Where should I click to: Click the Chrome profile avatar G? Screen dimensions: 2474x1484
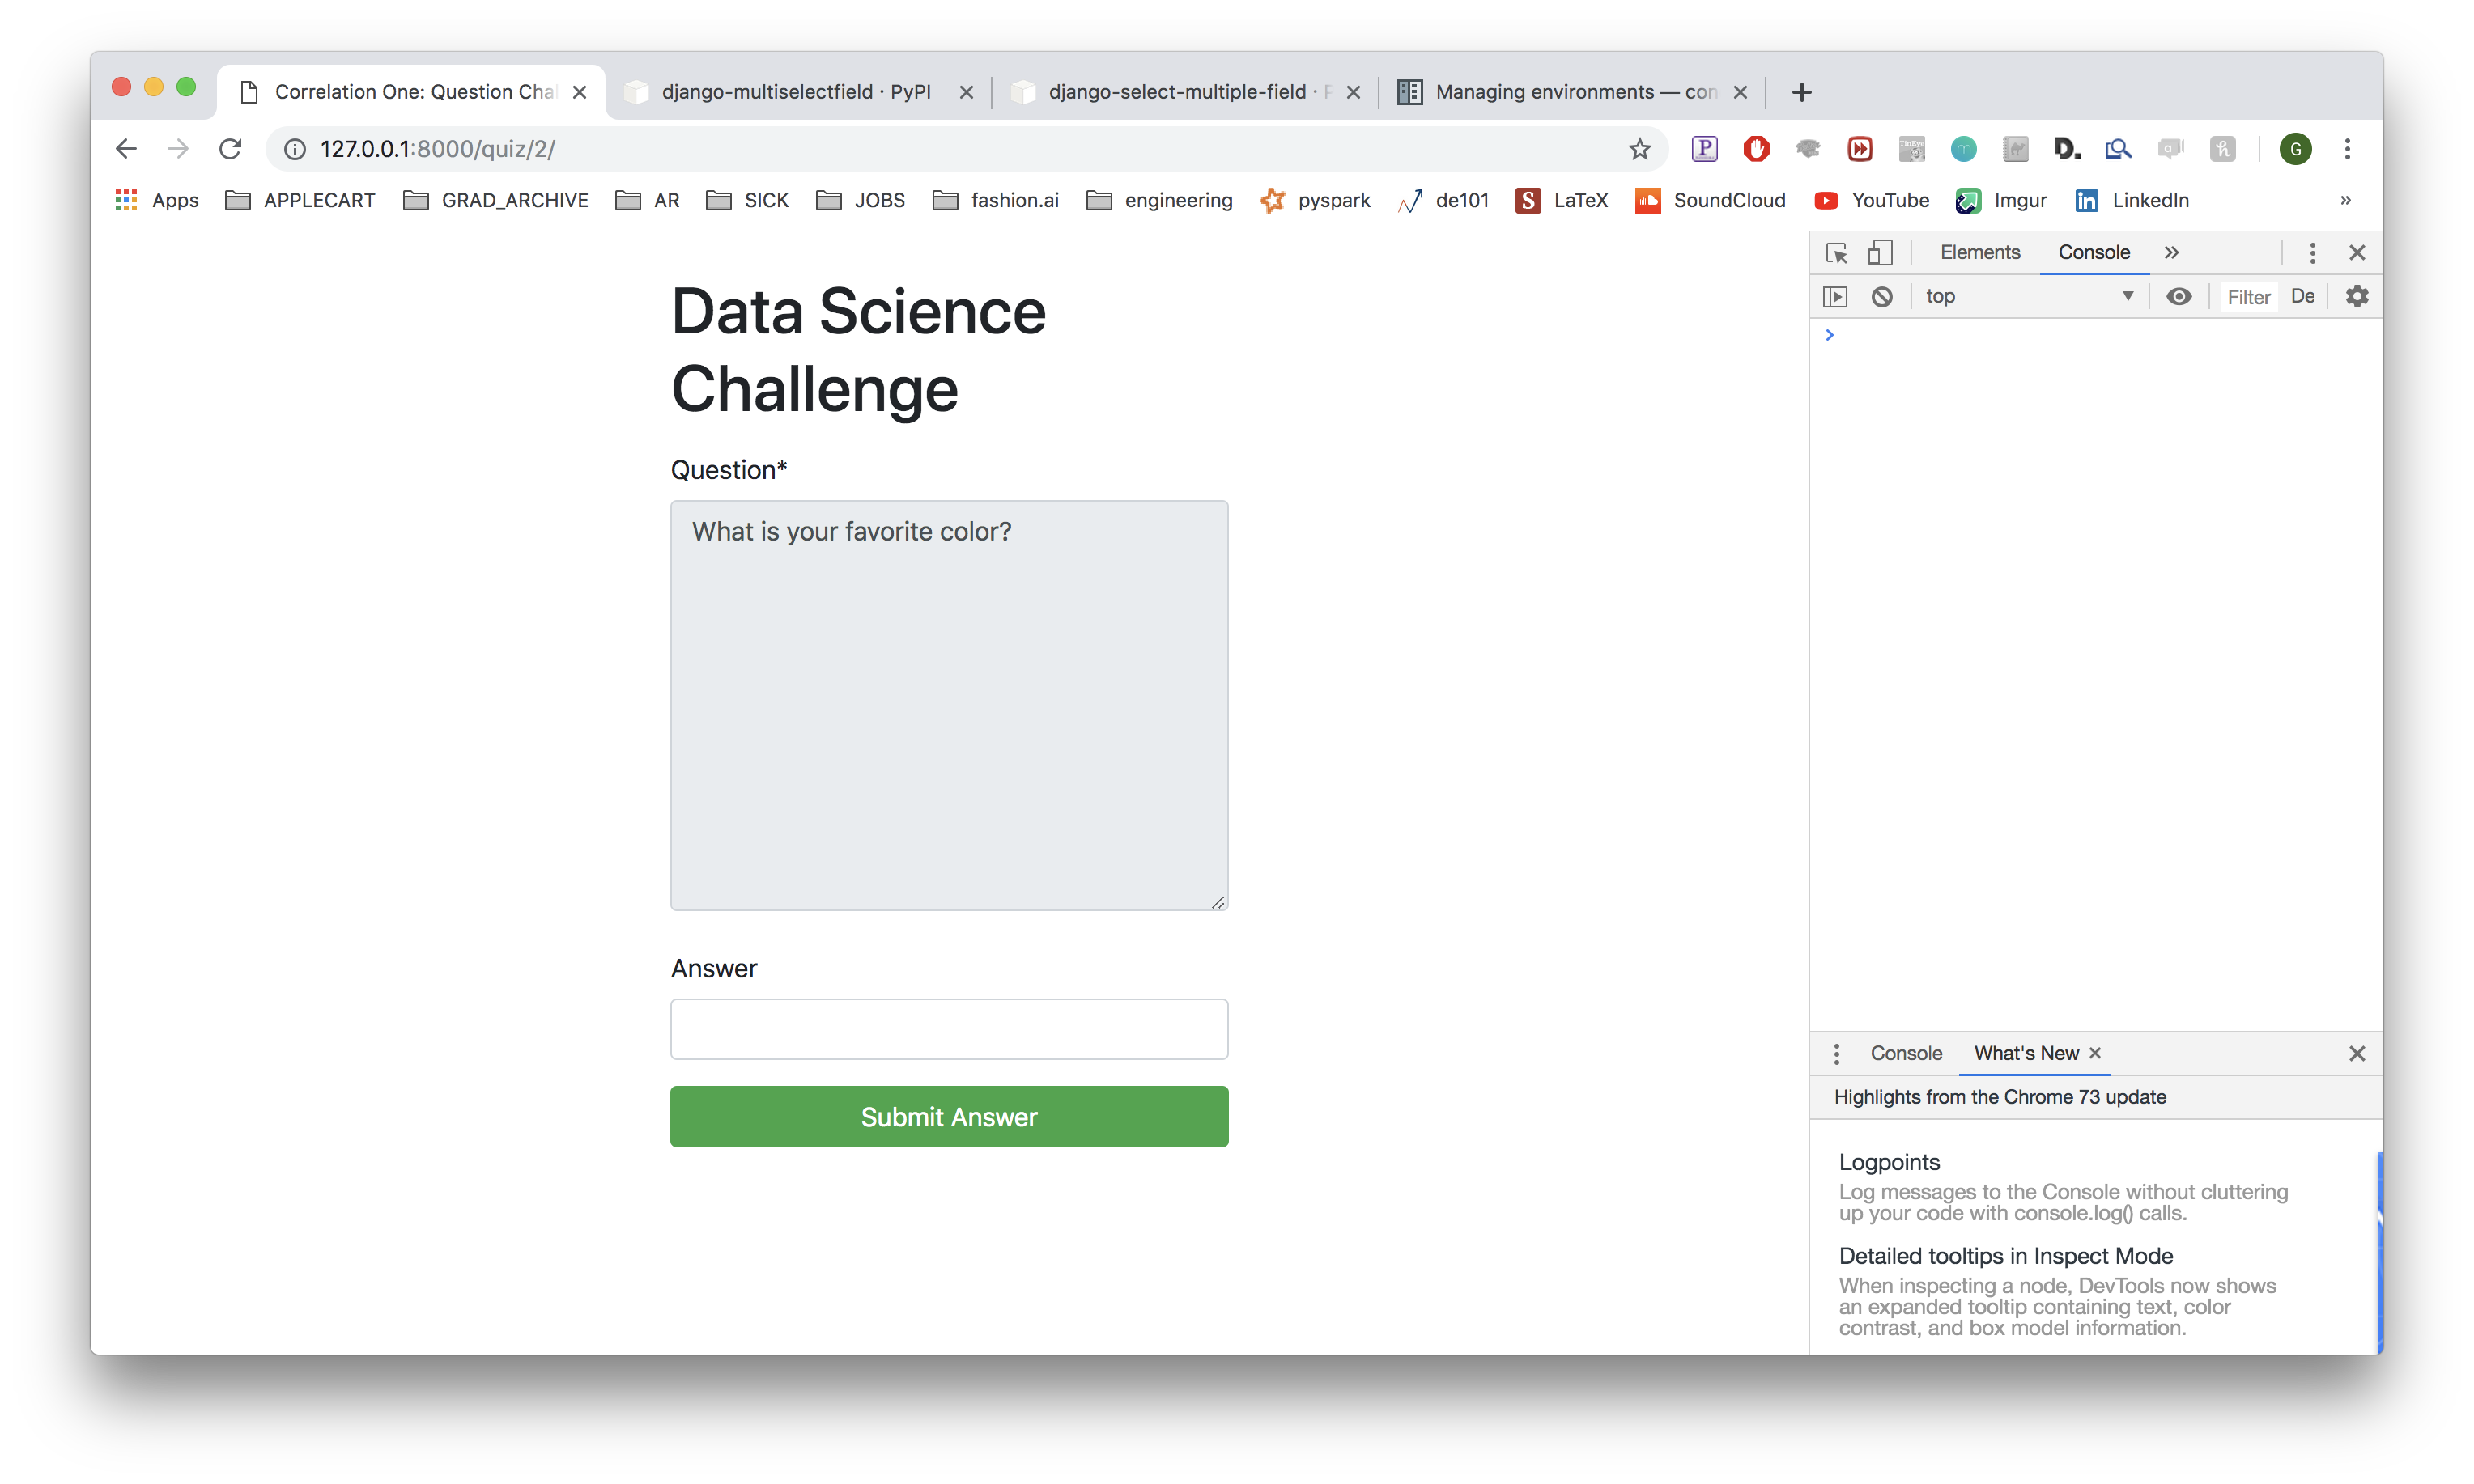2295,149
